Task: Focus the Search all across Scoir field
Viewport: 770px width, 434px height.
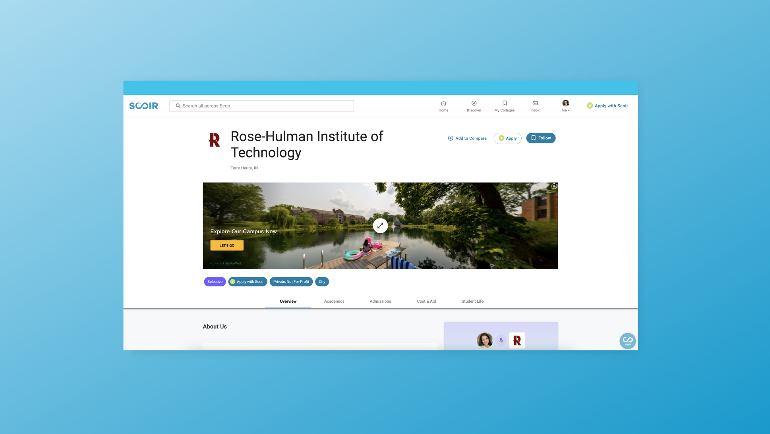Action: [261, 106]
